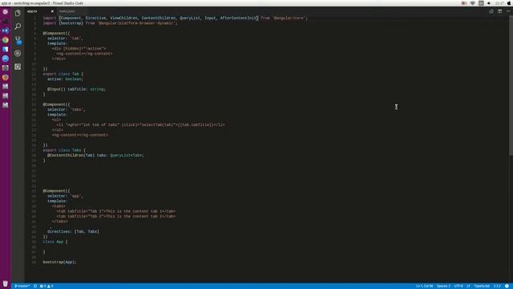Click the 'export class Tabs {' line
513x289 pixels.
coord(64,150)
